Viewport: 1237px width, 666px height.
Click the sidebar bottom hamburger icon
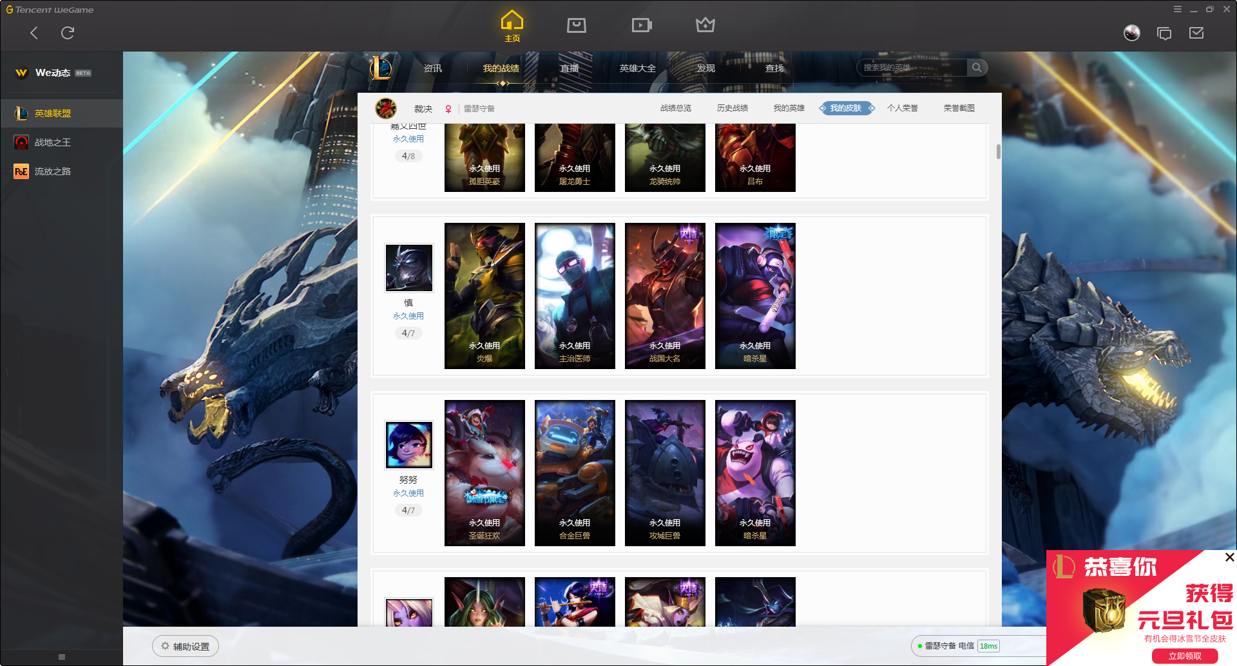pos(62,657)
